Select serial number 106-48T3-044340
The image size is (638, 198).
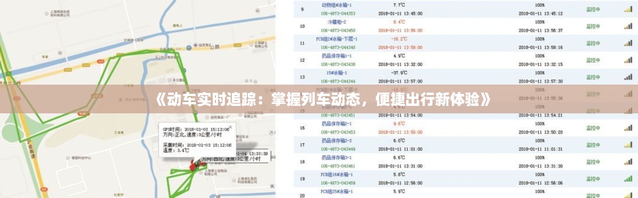pyautogui.click(x=338, y=47)
